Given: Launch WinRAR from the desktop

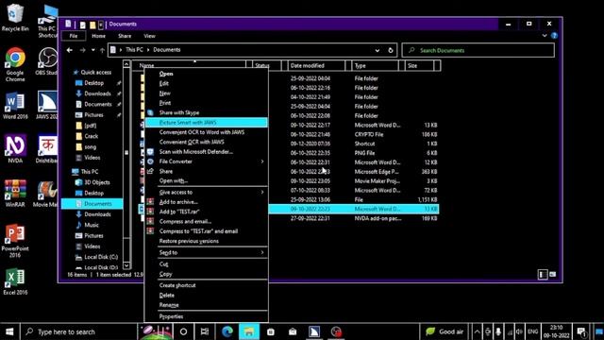Looking at the screenshot, I should [15, 193].
